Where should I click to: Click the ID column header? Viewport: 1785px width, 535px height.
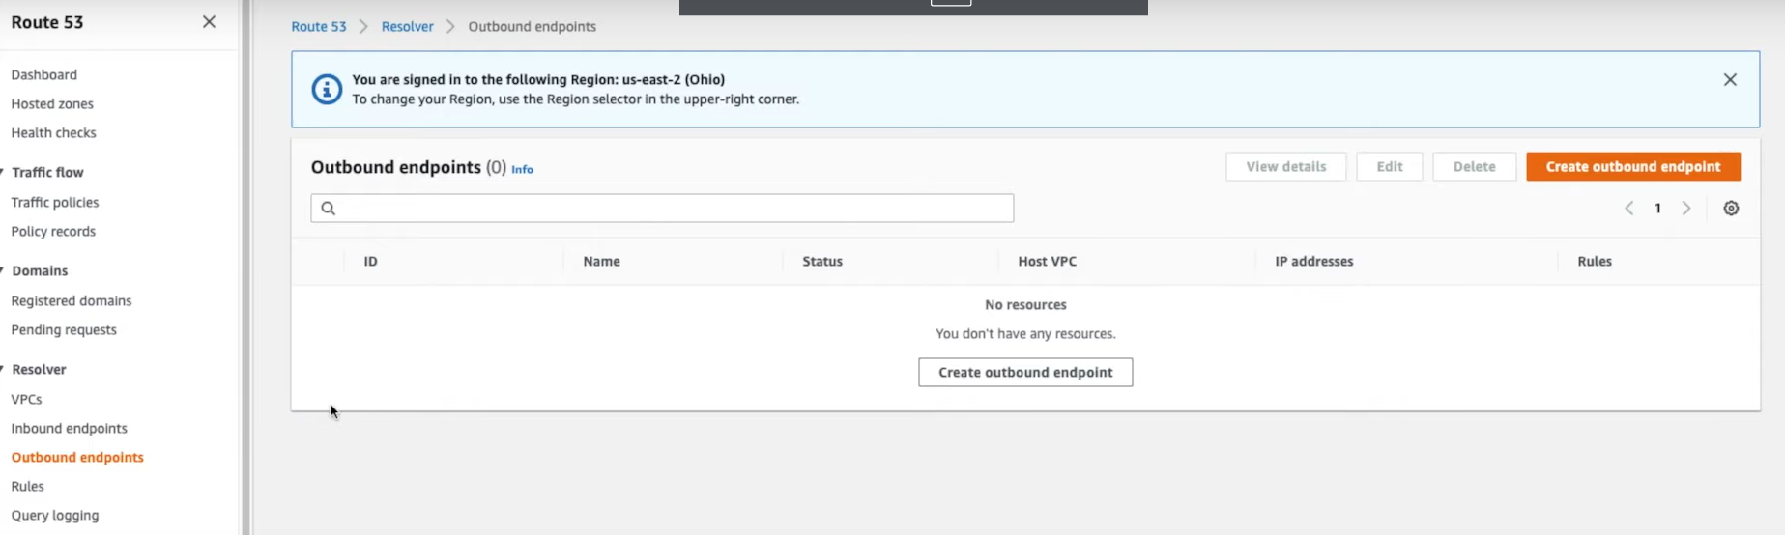(x=370, y=261)
